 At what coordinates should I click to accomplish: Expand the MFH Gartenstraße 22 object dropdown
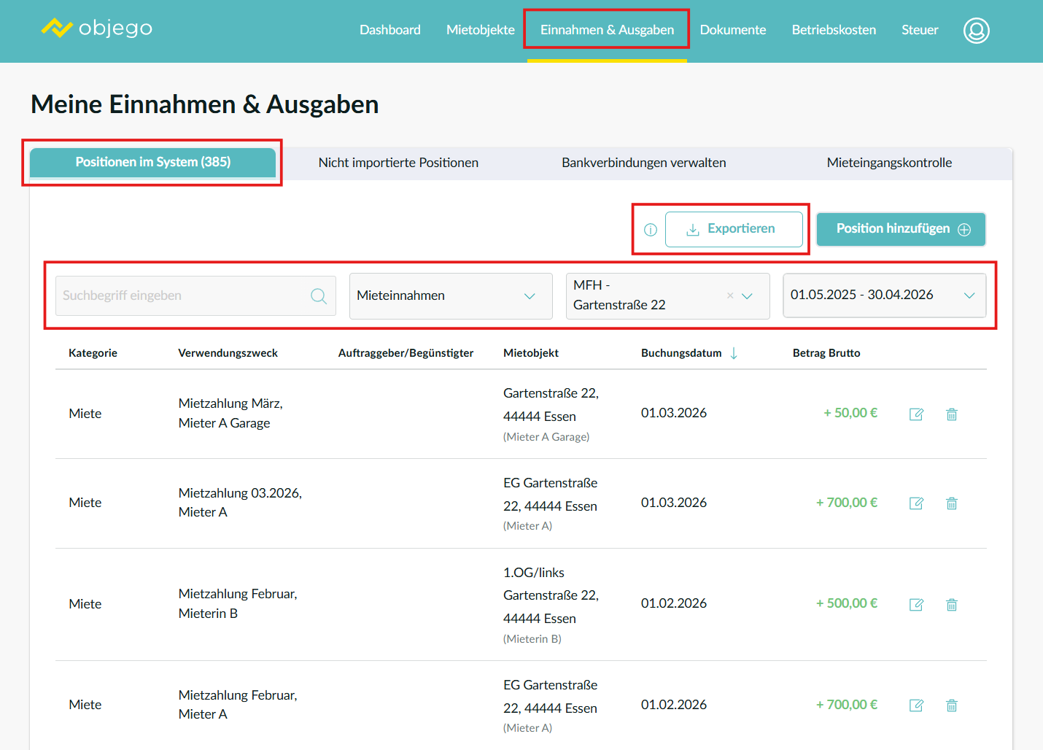click(x=748, y=295)
